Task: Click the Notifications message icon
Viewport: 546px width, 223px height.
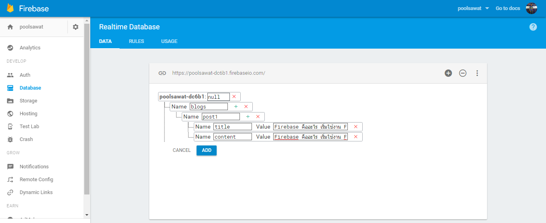Action: tap(10, 167)
